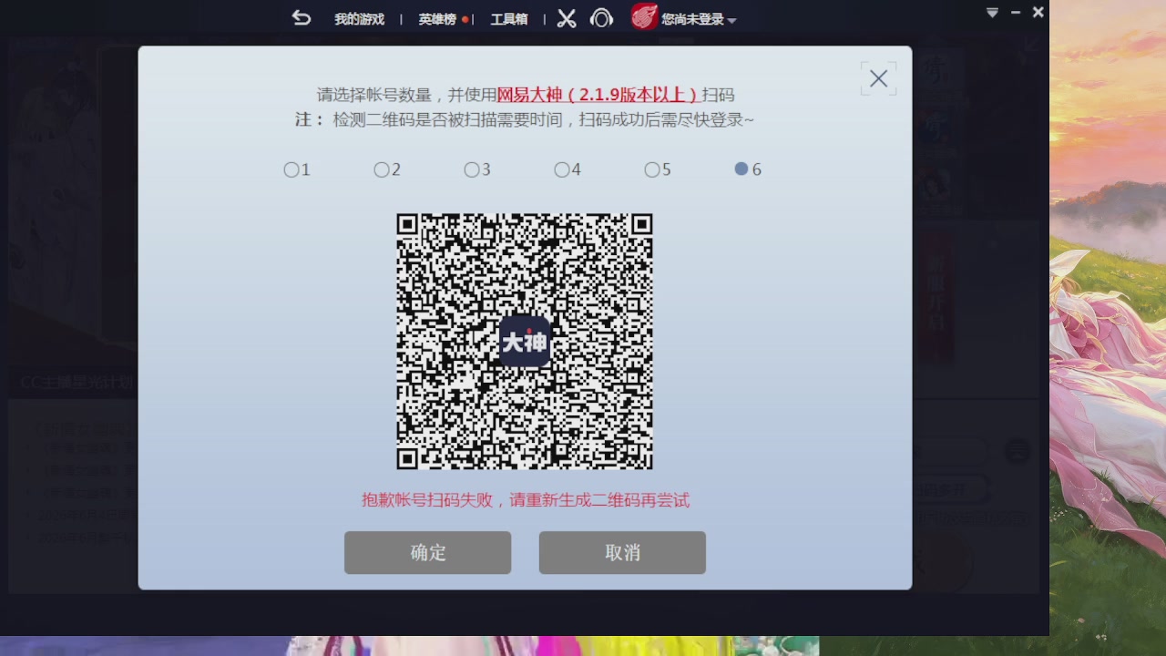
Task: Close the game launcher window
Action: (1038, 13)
